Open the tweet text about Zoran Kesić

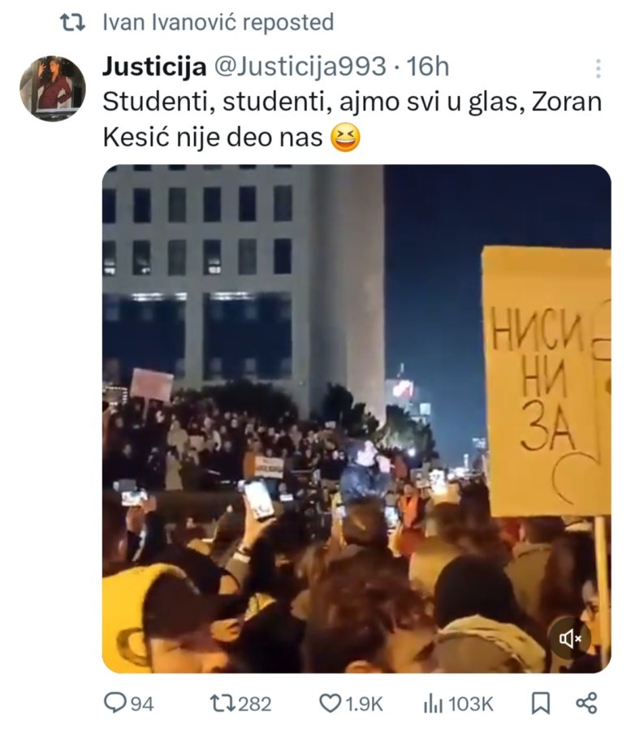pyautogui.click(x=352, y=120)
